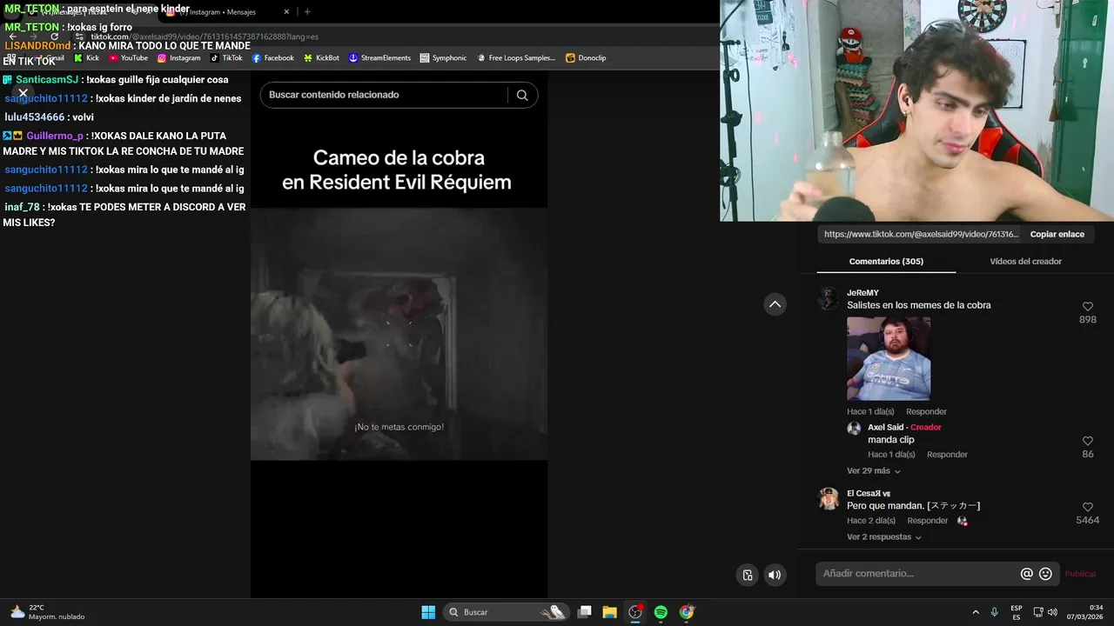Open a new browser tab with plus

(307, 12)
